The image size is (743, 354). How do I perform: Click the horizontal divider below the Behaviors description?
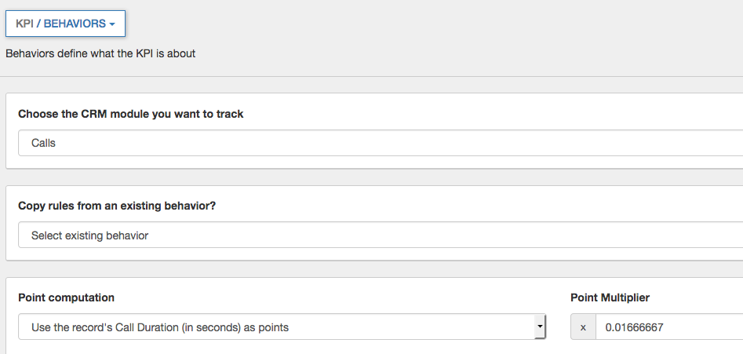click(371, 76)
